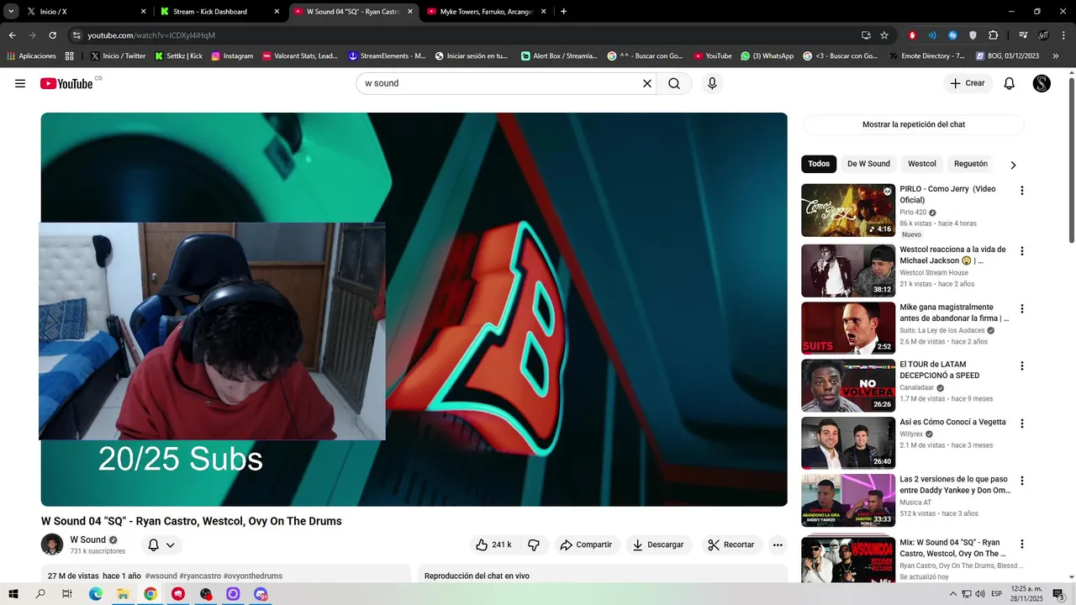The width and height of the screenshot is (1076, 605).
Task: Open Windows action center notifications
Action: click(1059, 594)
